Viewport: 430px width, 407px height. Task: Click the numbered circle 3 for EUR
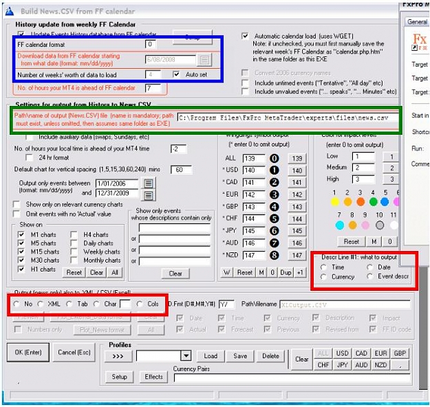[274, 195]
